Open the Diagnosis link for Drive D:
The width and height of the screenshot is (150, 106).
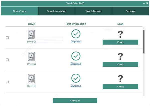coord(76,63)
